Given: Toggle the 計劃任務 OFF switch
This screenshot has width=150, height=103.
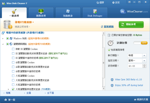Looking at the screenshot, I should tap(140, 43).
